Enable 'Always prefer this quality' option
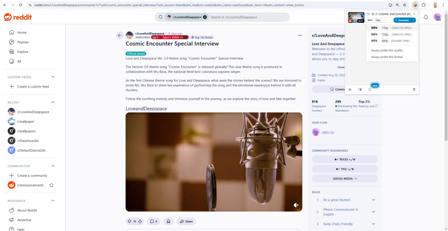The image size is (448, 231). [x=387, y=50]
